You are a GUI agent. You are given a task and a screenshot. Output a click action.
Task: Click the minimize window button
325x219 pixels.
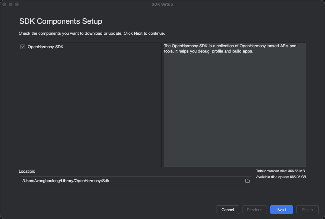click(11, 4)
